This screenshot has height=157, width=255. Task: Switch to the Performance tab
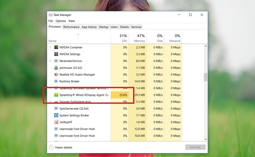[71, 27]
